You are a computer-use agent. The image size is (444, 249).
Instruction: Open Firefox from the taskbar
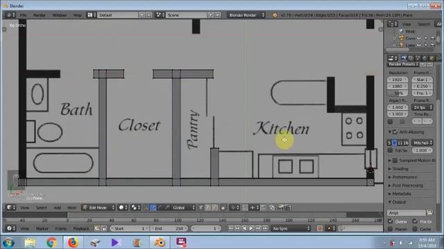(x=73, y=243)
